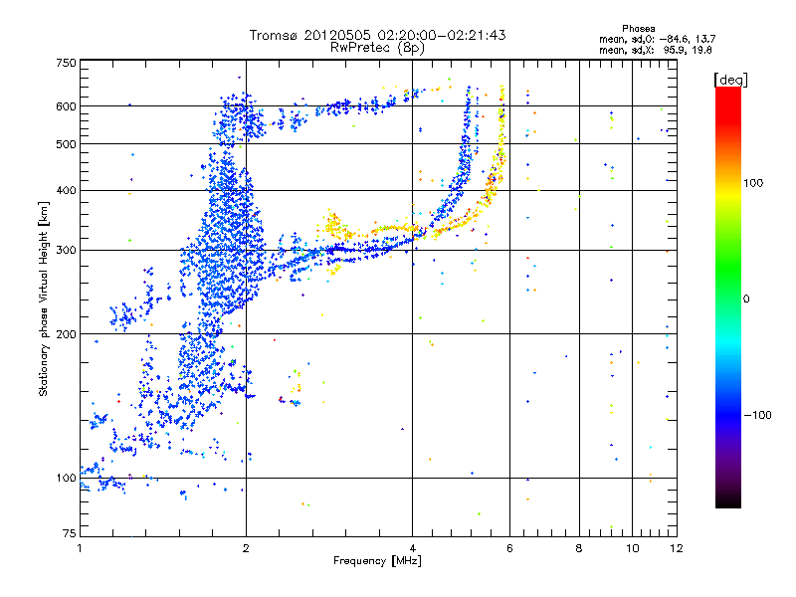Image resolution: width=796 pixels, height=597 pixels.
Task: Click the '[deg]' colorbar unit label
Action: point(730,80)
